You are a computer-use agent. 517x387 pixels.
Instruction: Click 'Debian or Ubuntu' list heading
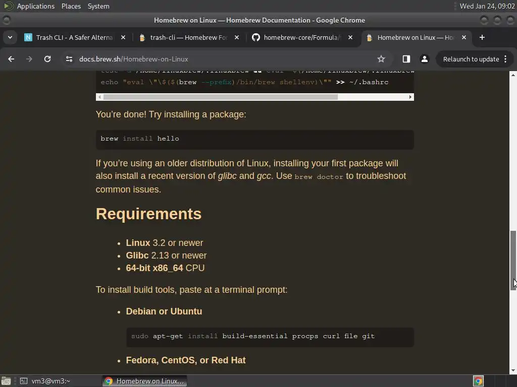pos(164,311)
